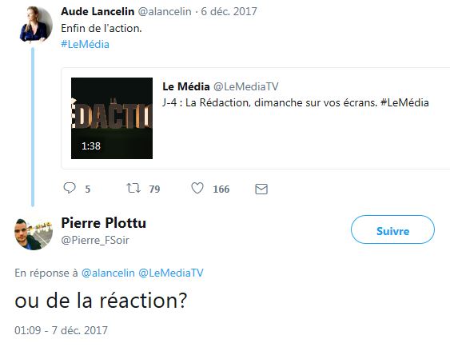Screen dimensions: 450x347
Task: Open quoted tweet text about La Rédaction
Action: click(x=296, y=102)
